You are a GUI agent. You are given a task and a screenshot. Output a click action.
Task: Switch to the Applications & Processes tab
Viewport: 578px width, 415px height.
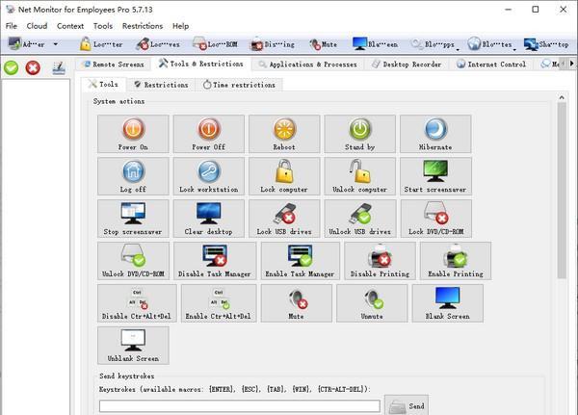(x=306, y=65)
